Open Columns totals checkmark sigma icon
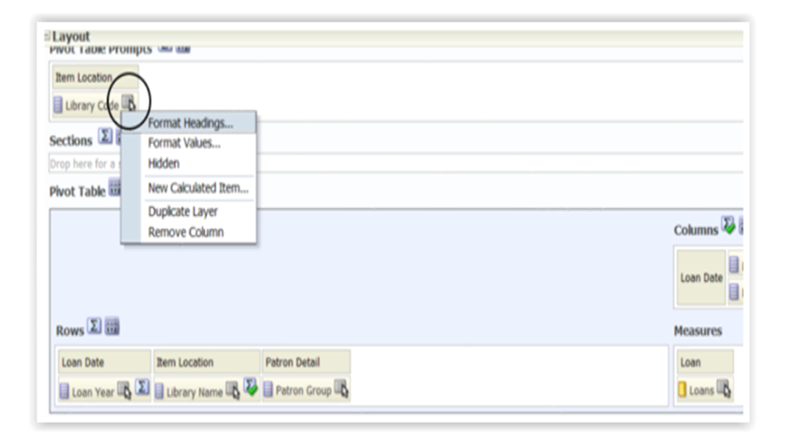 pos(728,226)
